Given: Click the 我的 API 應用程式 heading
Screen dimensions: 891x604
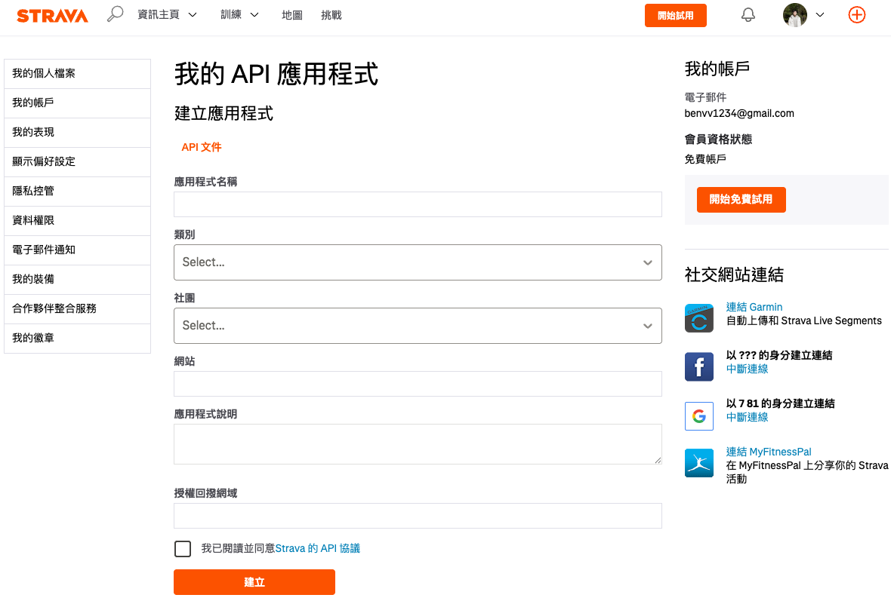Looking at the screenshot, I should tap(276, 75).
